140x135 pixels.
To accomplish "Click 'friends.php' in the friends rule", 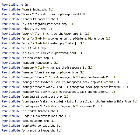I will point(46,111).
